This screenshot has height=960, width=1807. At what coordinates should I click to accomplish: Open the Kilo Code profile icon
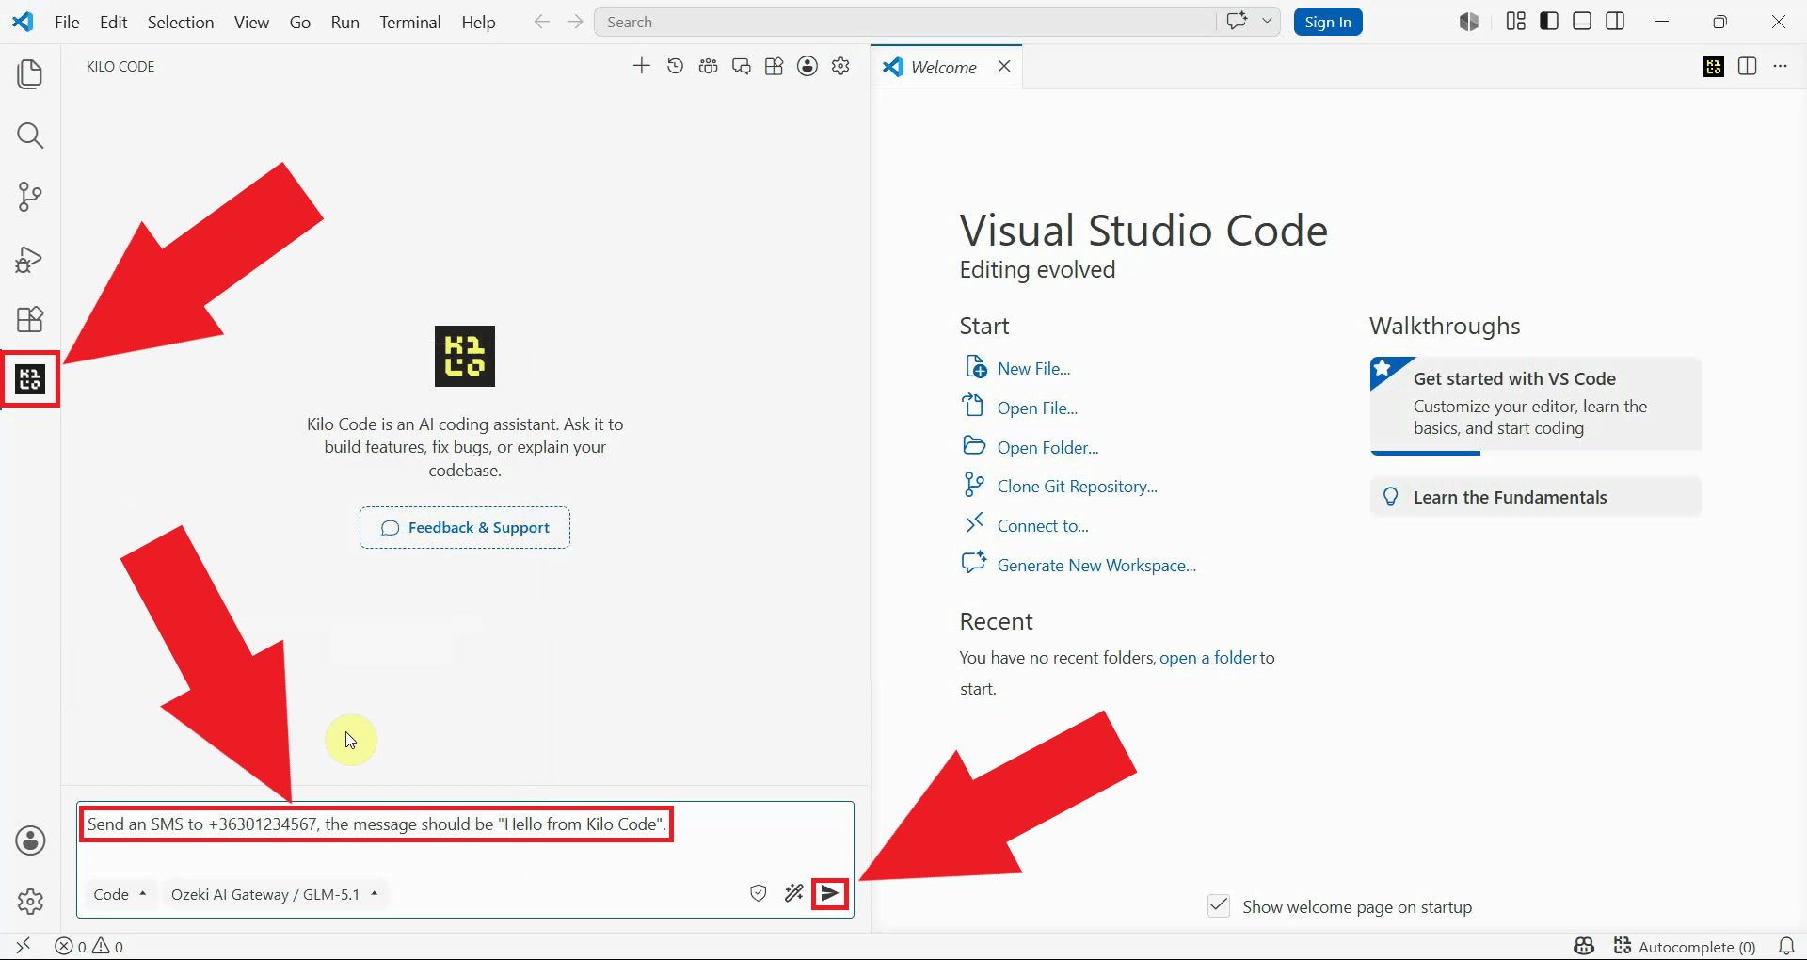pyautogui.click(x=808, y=66)
